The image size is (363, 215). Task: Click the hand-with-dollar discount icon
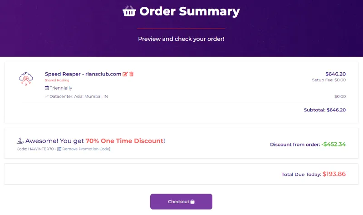click(20, 141)
